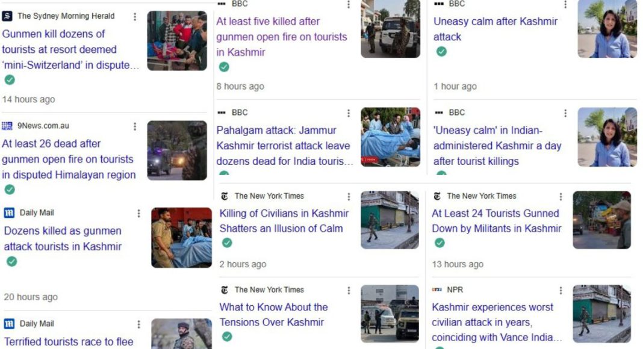The width and height of the screenshot is (643, 349).
Task: Click green verified checkmark under 'Uneasy calm after Kashmir attack'
Action: [441, 52]
